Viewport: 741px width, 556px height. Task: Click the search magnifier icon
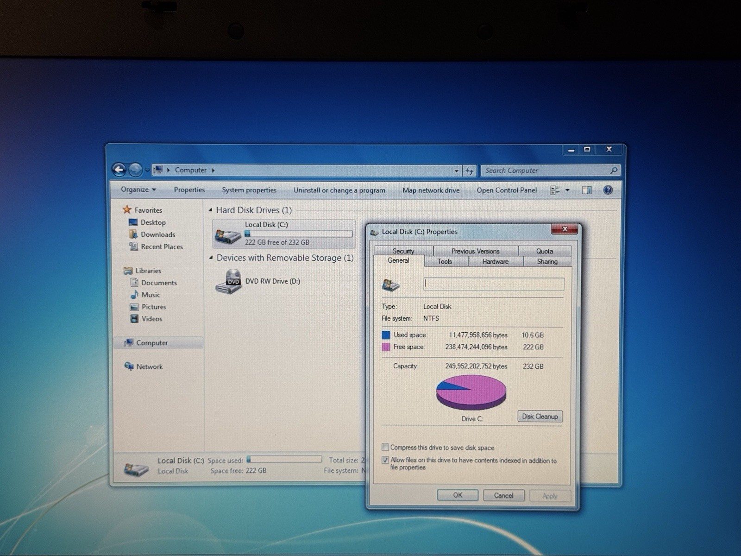coord(614,171)
